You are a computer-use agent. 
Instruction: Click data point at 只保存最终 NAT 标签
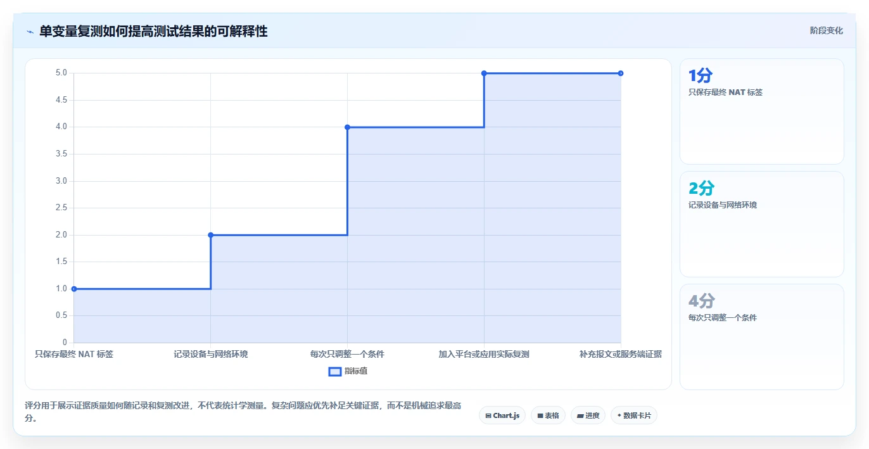74,289
